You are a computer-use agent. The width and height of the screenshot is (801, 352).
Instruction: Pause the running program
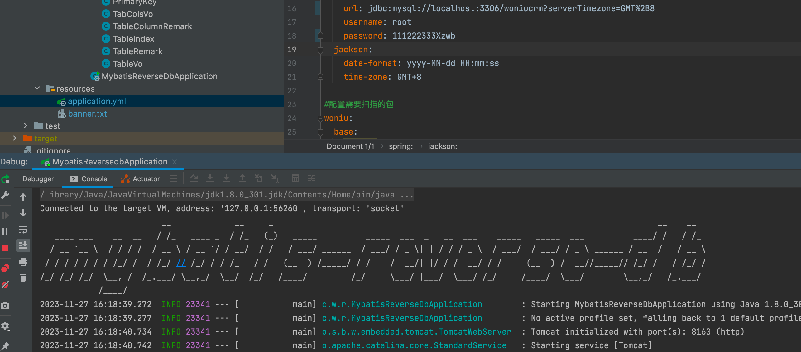[5, 231]
